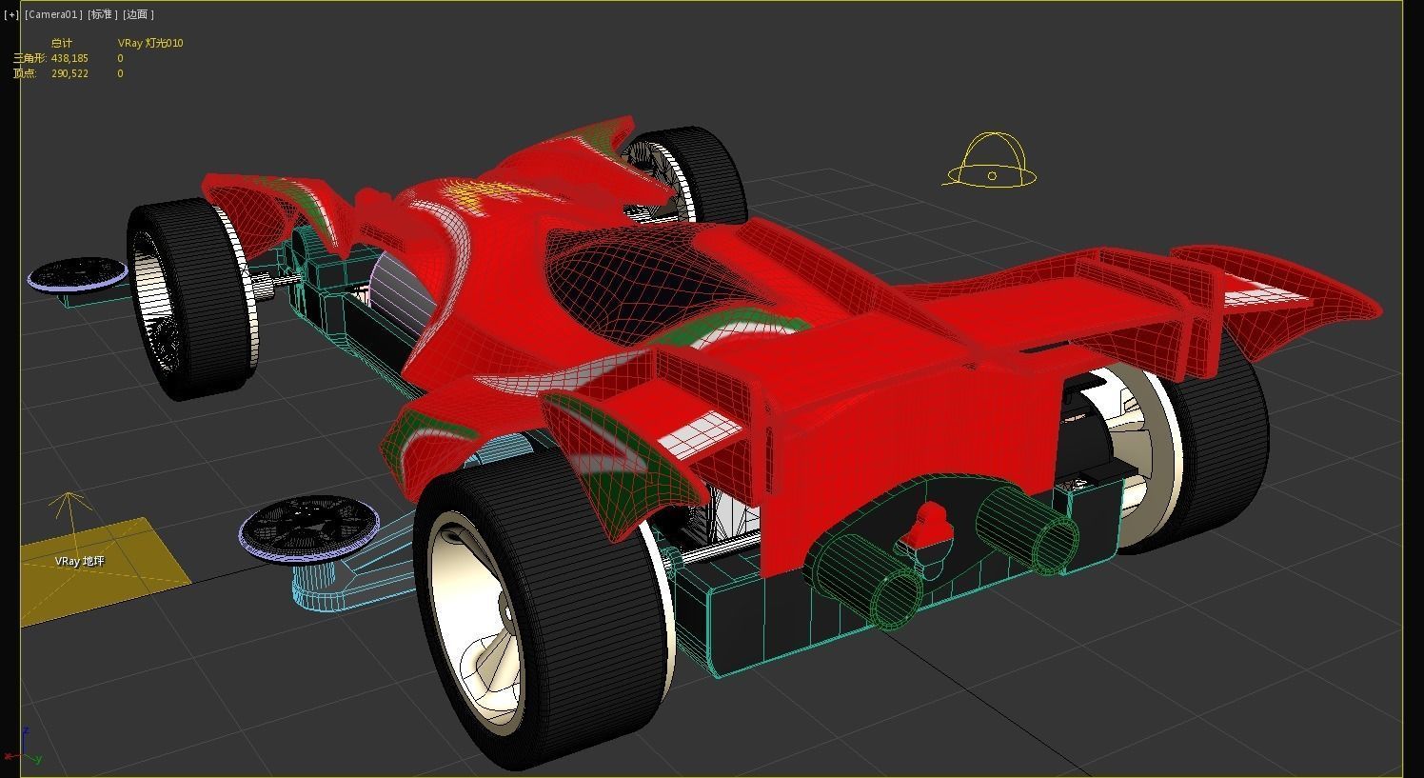
Task: Select the yellow VRay dome light gizmo
Action: [x=990, y=161]
